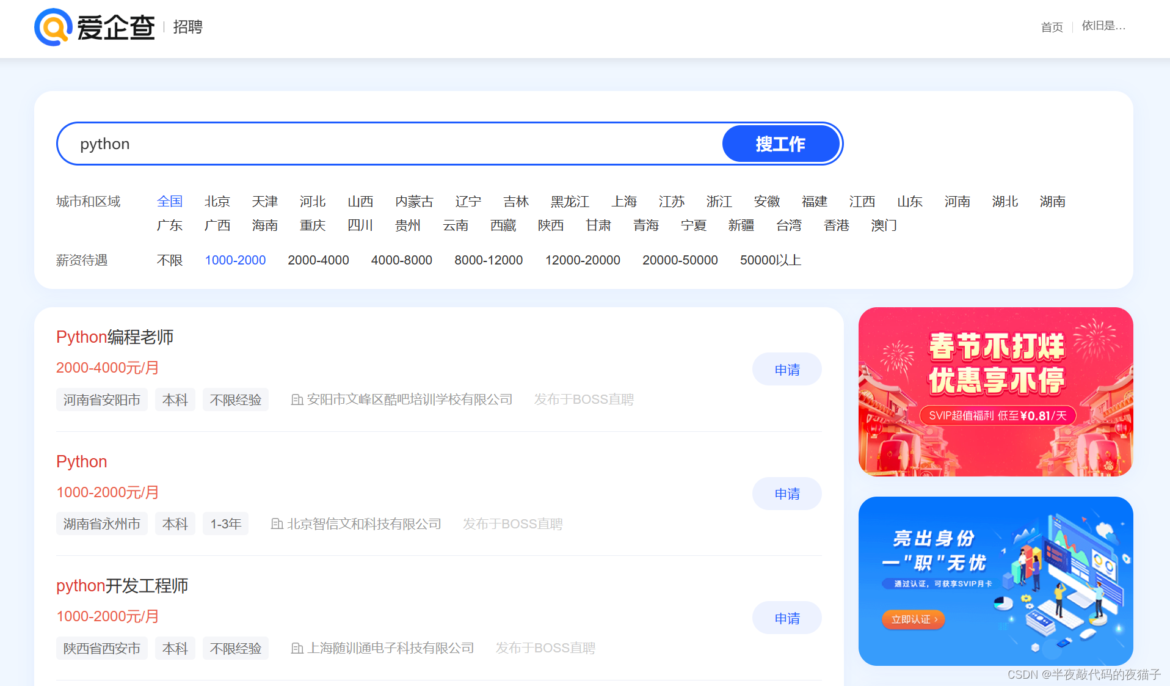Image resolution: width=1170 pixels, height=686 pixels.
Task: Set salary filter to 50000以上
Action: click(770, 260)
